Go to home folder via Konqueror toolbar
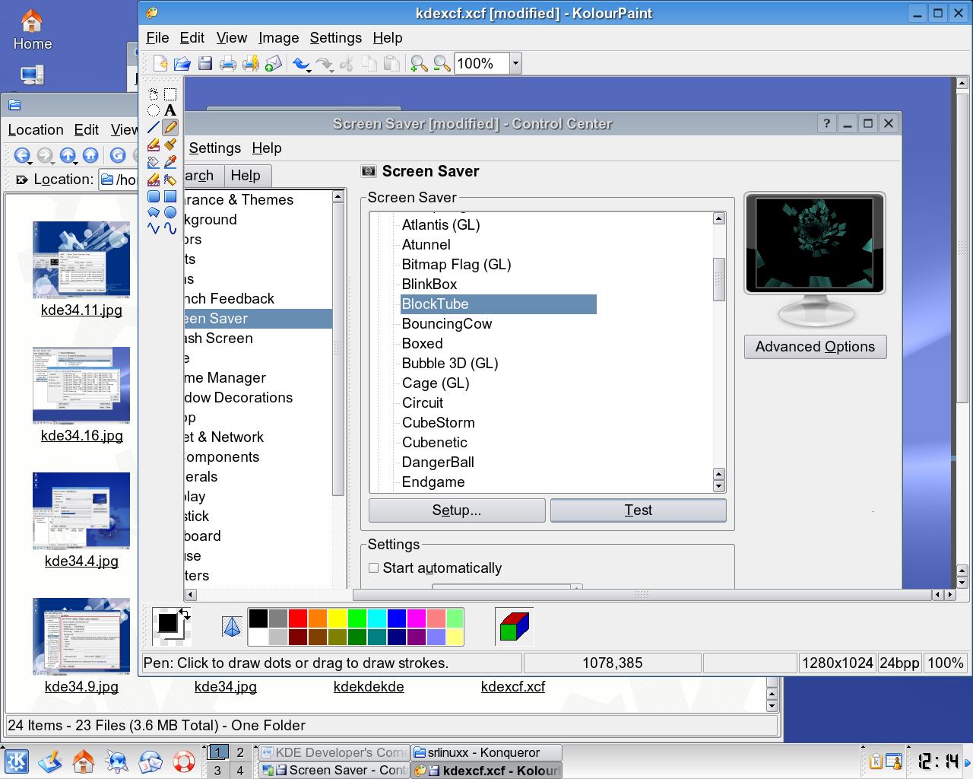The height and width of the screenshot is (779, 973). (90, 155)
